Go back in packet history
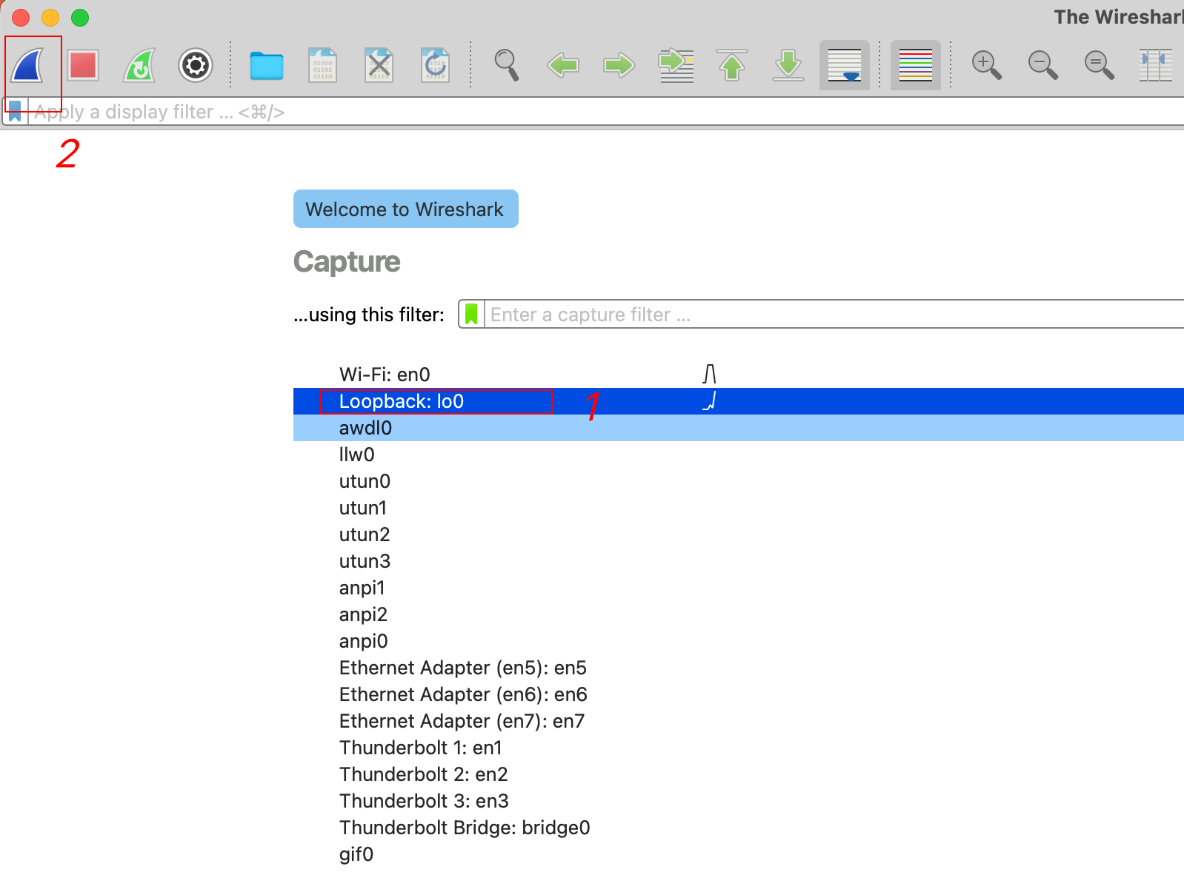The width and height of the screenshot is (1184, 872). point(563,65)
